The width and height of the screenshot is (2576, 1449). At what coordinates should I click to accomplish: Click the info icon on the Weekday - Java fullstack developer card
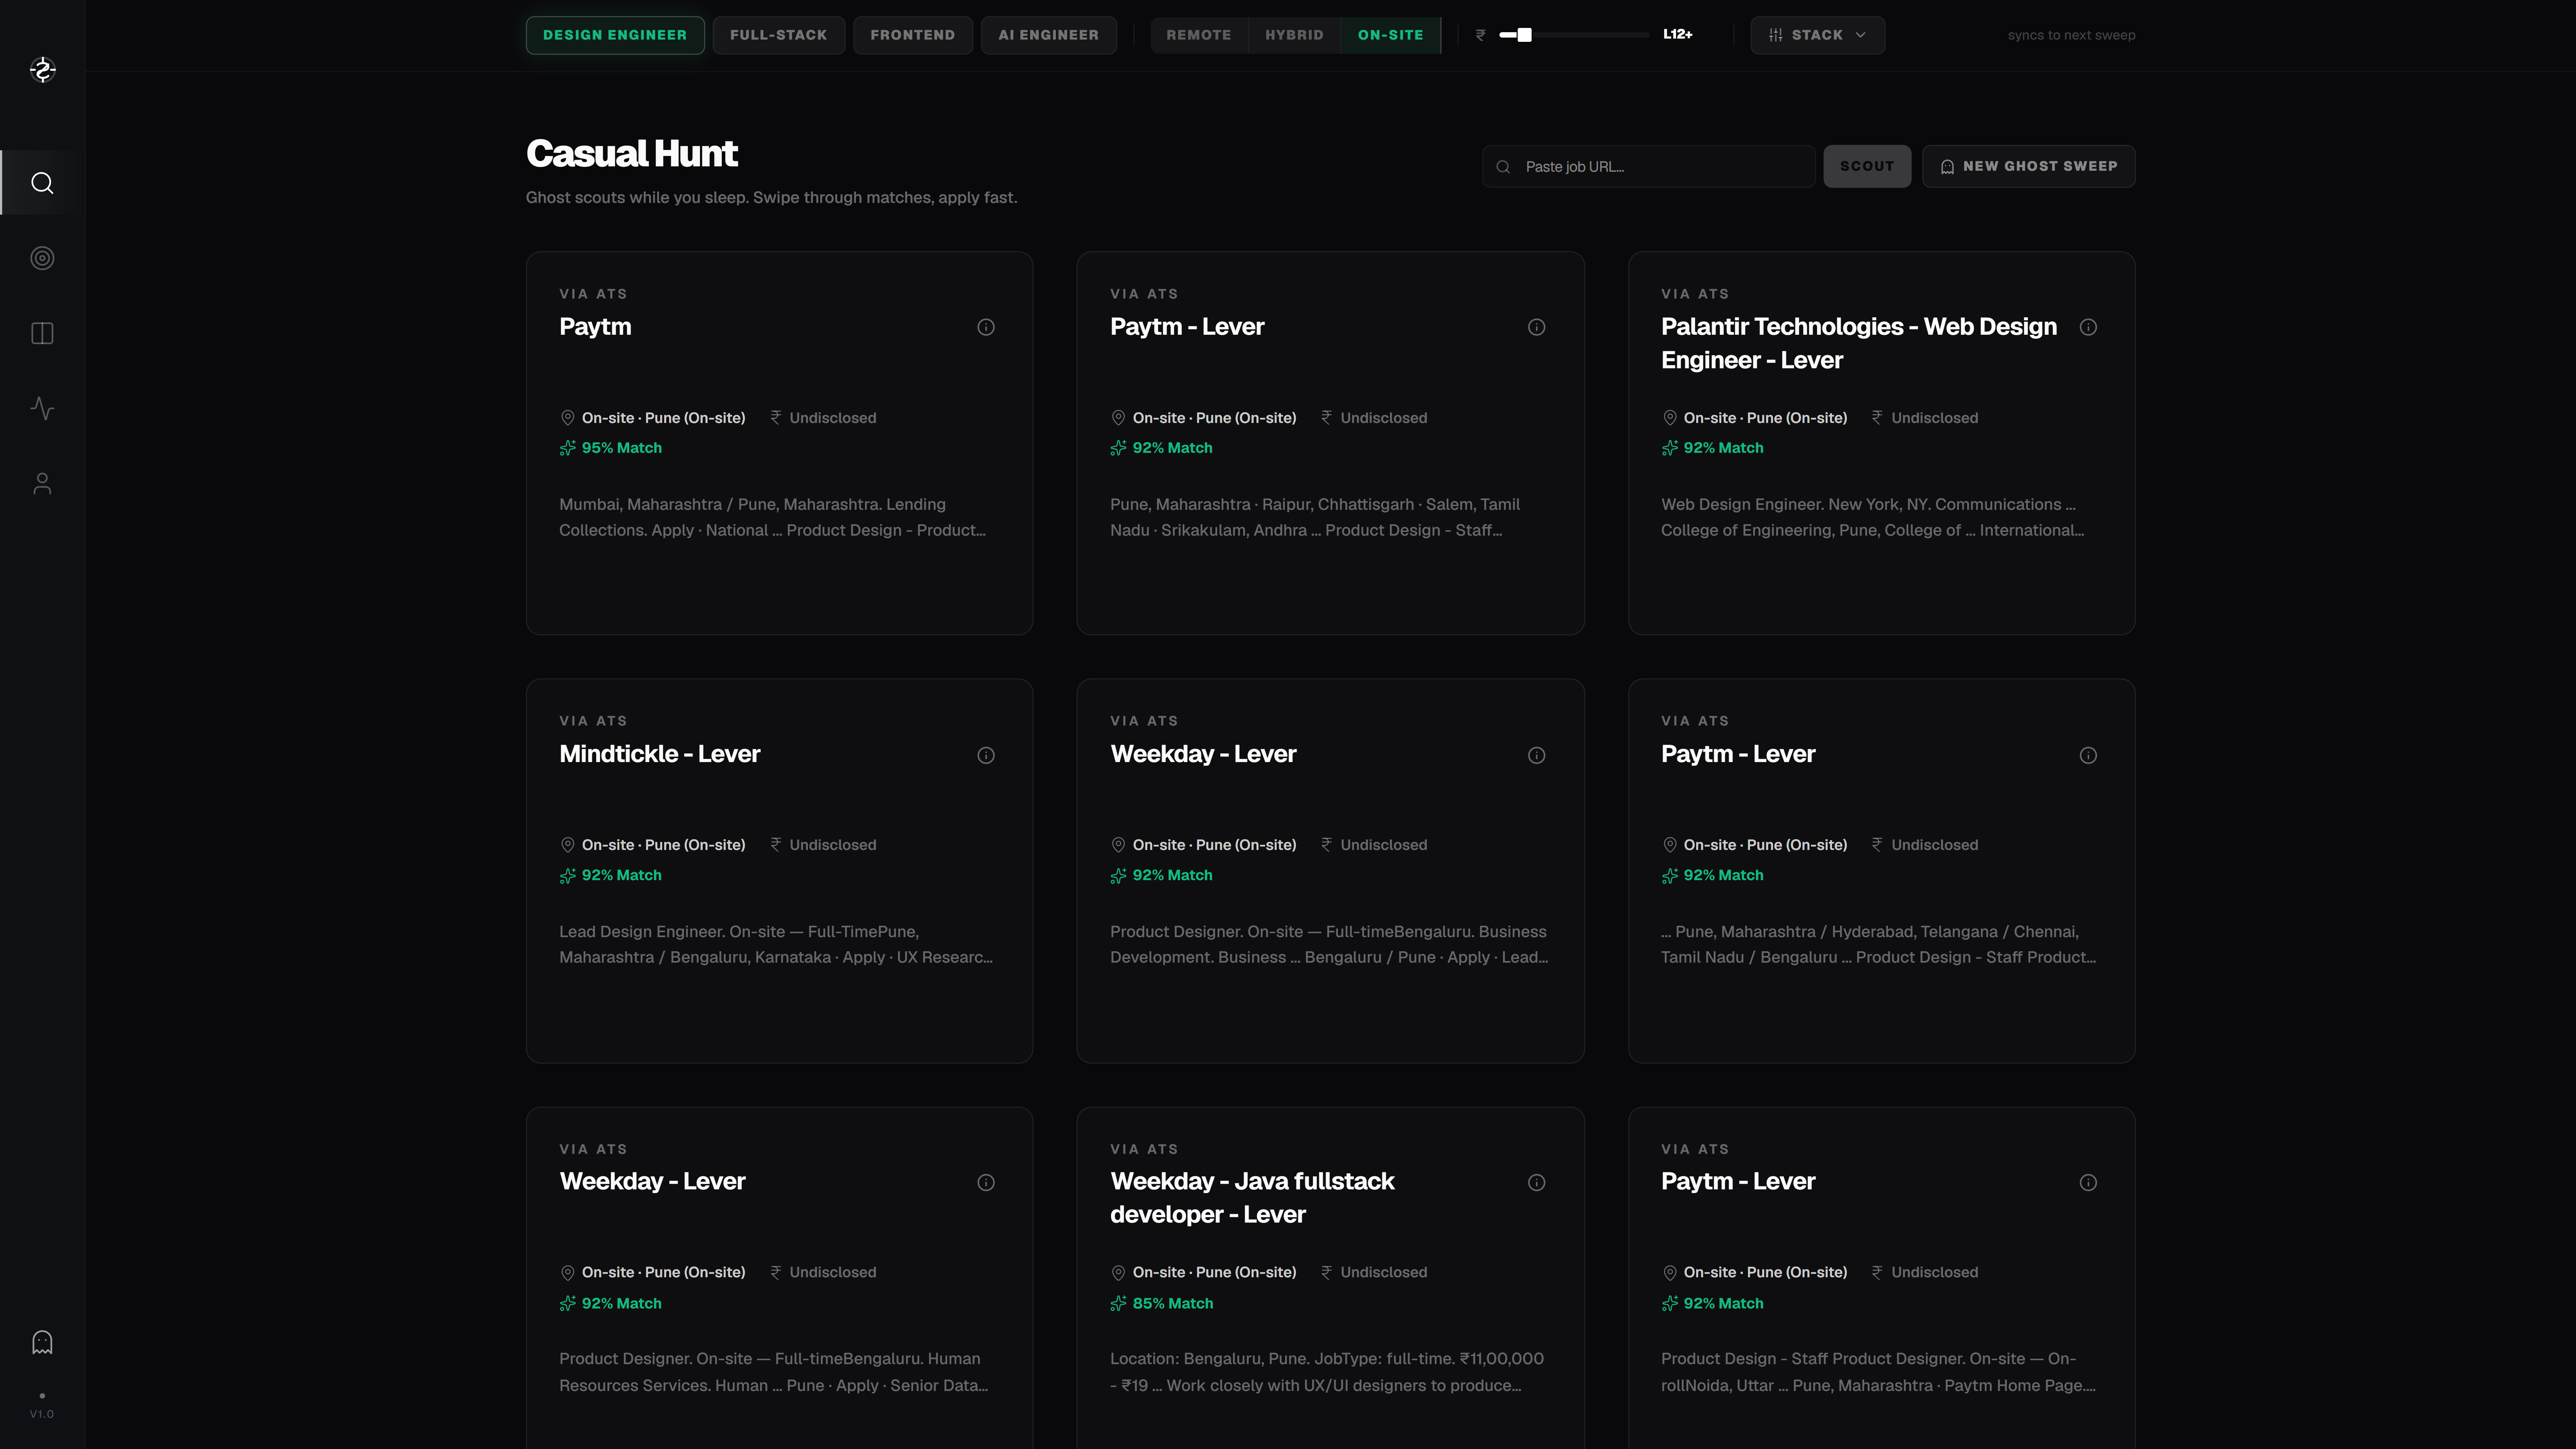1537,1183
